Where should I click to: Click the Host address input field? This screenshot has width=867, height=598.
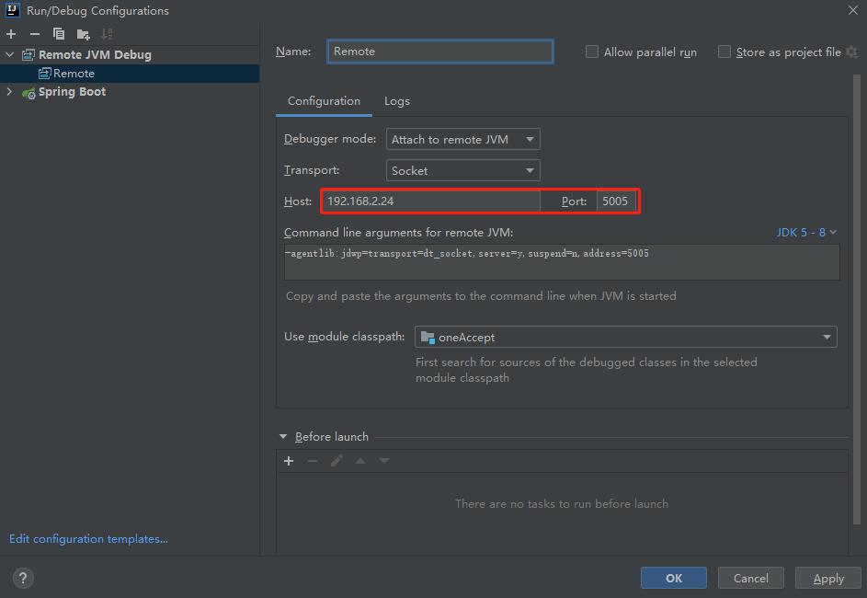[431, 201]
